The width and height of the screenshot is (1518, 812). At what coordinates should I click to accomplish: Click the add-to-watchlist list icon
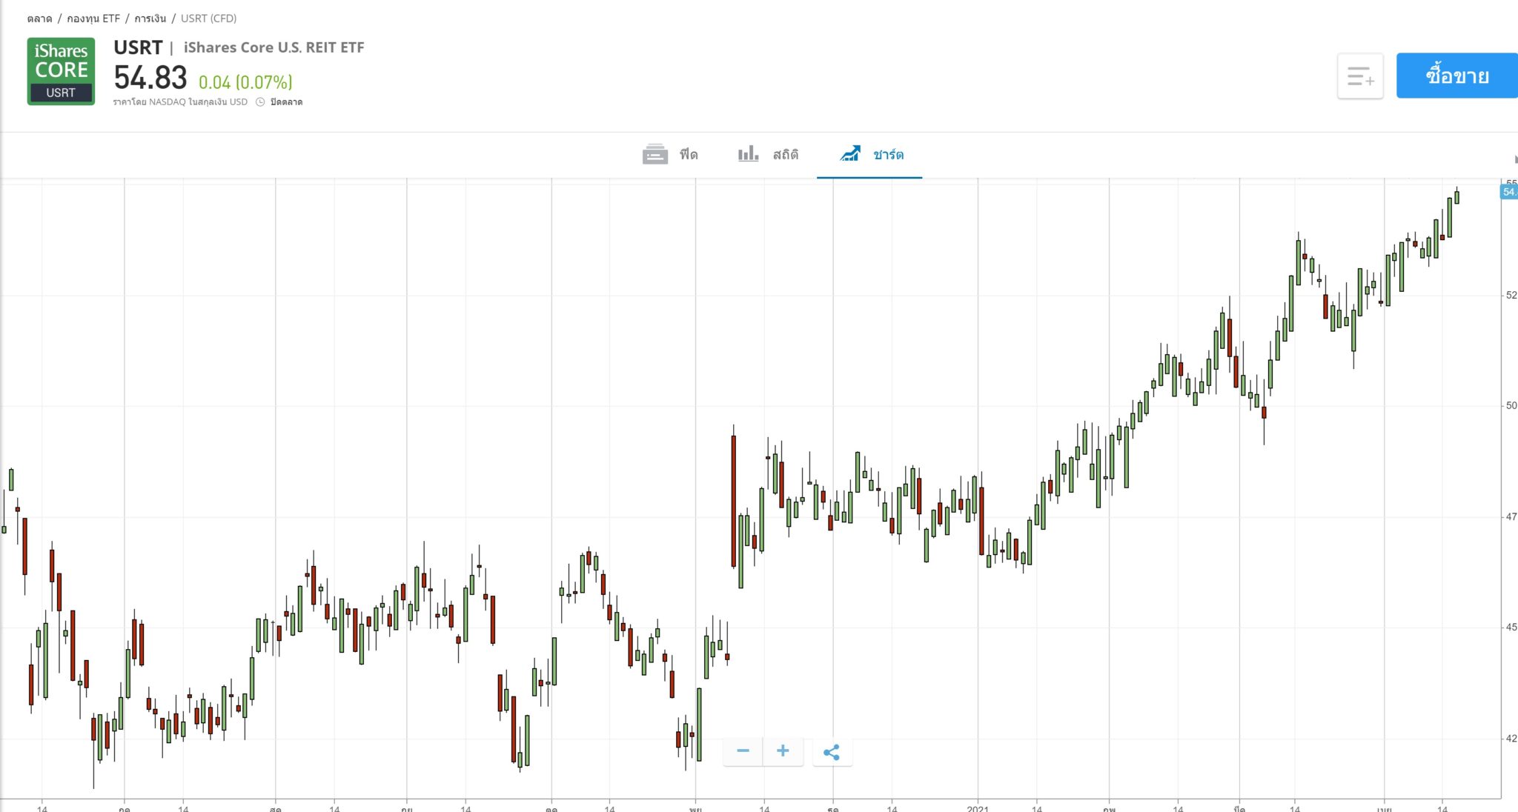click(1360, 76)
